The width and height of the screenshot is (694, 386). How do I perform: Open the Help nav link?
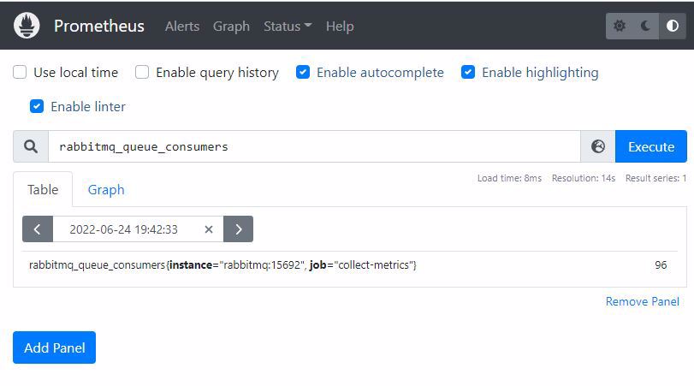coord(340,27)
